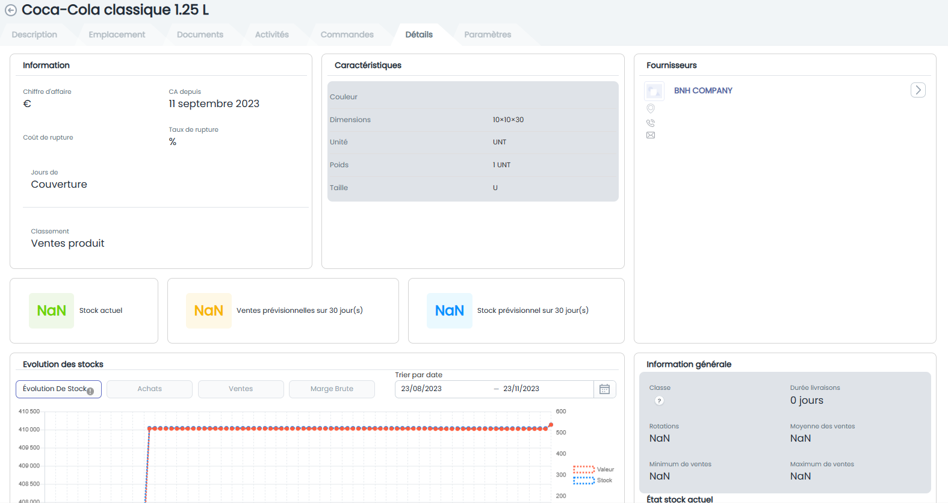
Task: Click the green NaN Stock actuel badge
Action: (51, 310)
